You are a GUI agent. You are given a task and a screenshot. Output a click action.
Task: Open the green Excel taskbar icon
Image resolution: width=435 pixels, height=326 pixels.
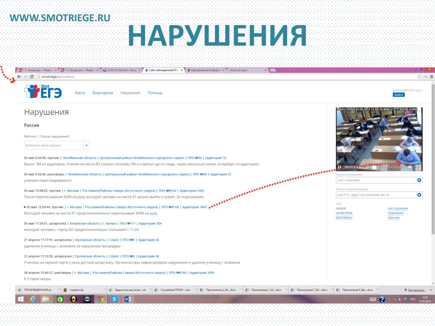pyautogui.click(x=60, y=299)
